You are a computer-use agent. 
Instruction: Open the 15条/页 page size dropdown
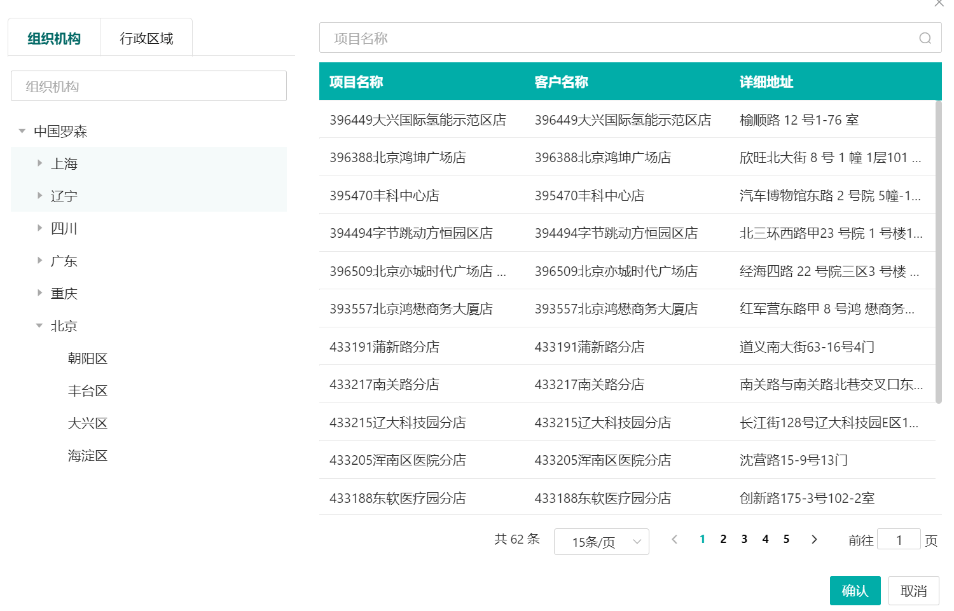coord(601,542)
